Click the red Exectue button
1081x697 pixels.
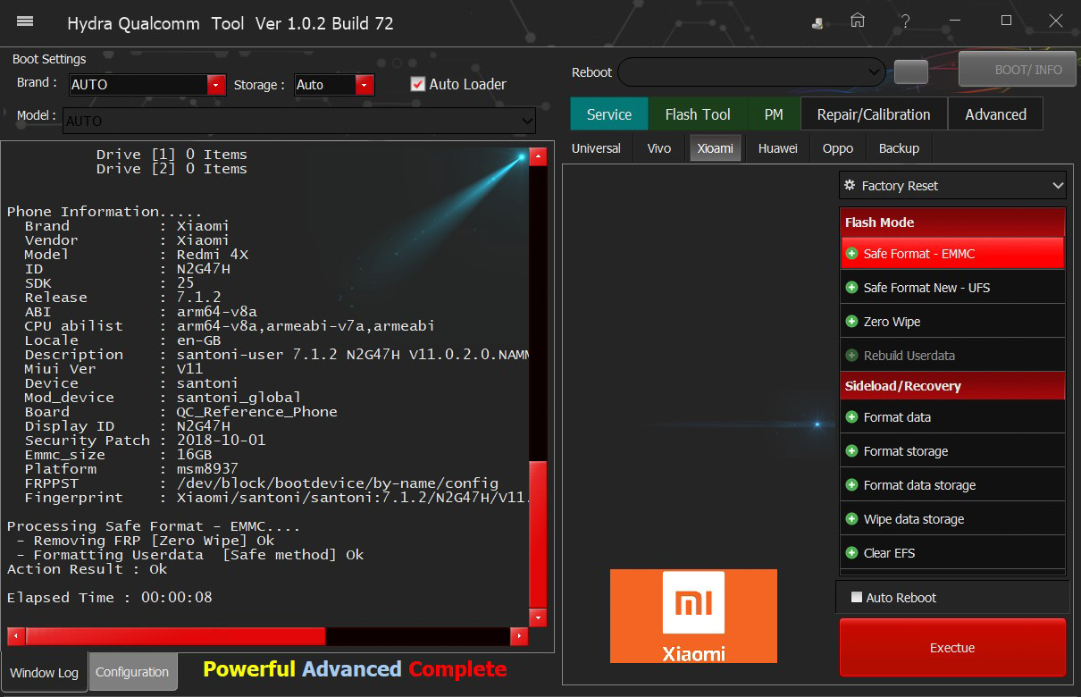tap(952, 648)
